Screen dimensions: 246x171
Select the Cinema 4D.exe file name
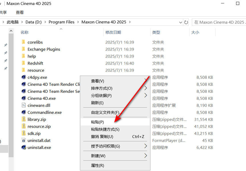42,98
